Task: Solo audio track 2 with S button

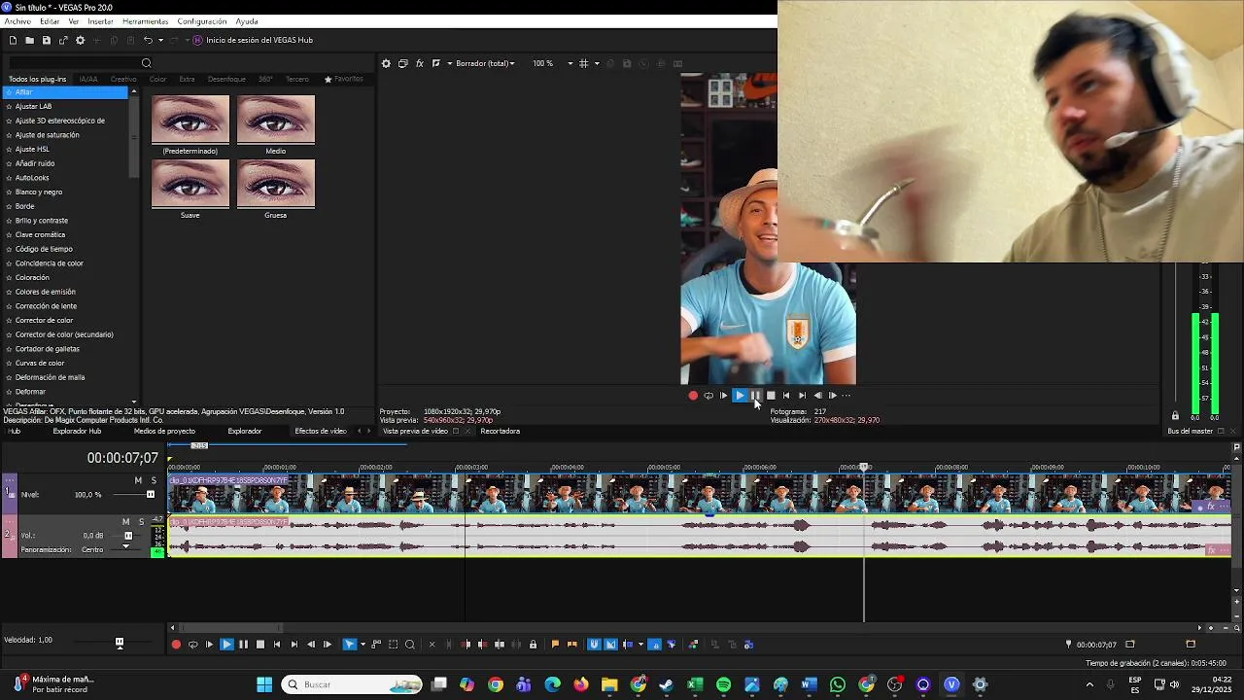Action: pos(141,521)
